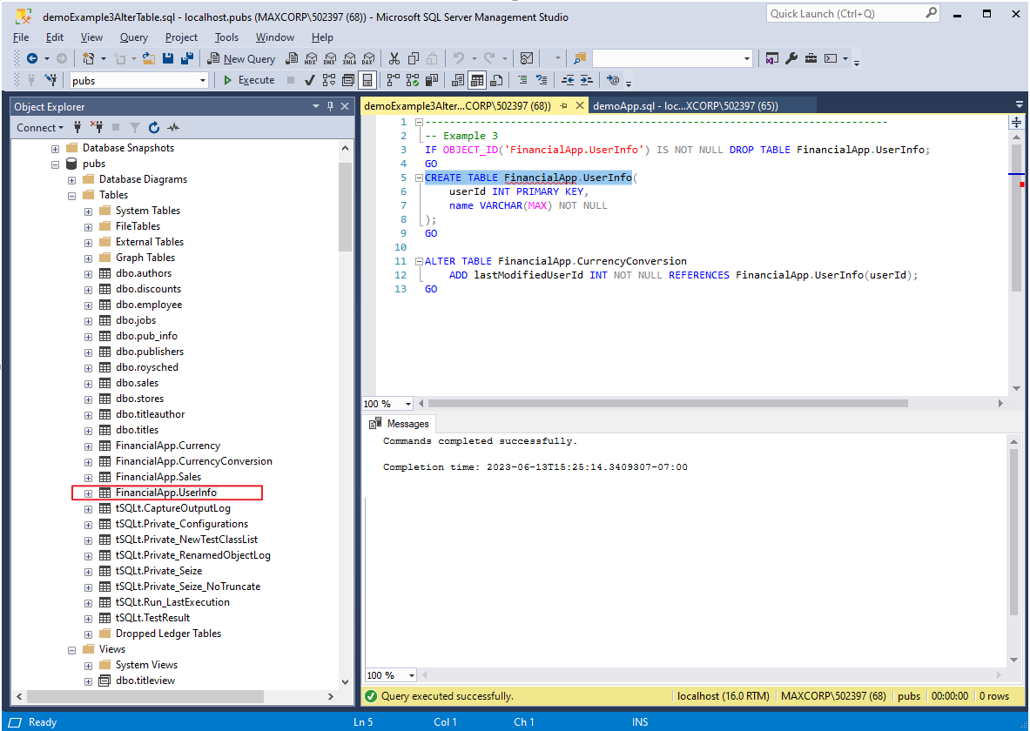The width and height of the screenshot is (1030, 731).
Task: Refresh the Object Explorer tree
Action: [153, 128]
